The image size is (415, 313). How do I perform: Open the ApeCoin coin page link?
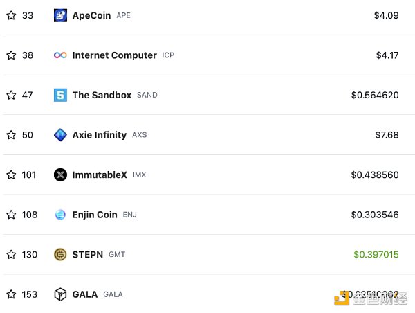tap(91, 15)
